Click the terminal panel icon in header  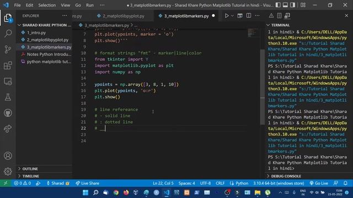[x=287, y=15]
